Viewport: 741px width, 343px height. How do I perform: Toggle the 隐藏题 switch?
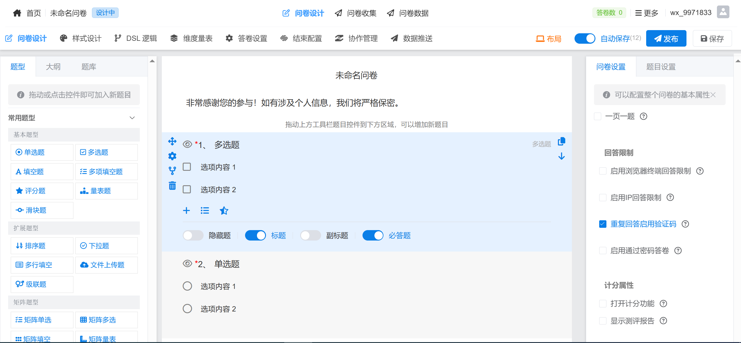click(193, 235)
